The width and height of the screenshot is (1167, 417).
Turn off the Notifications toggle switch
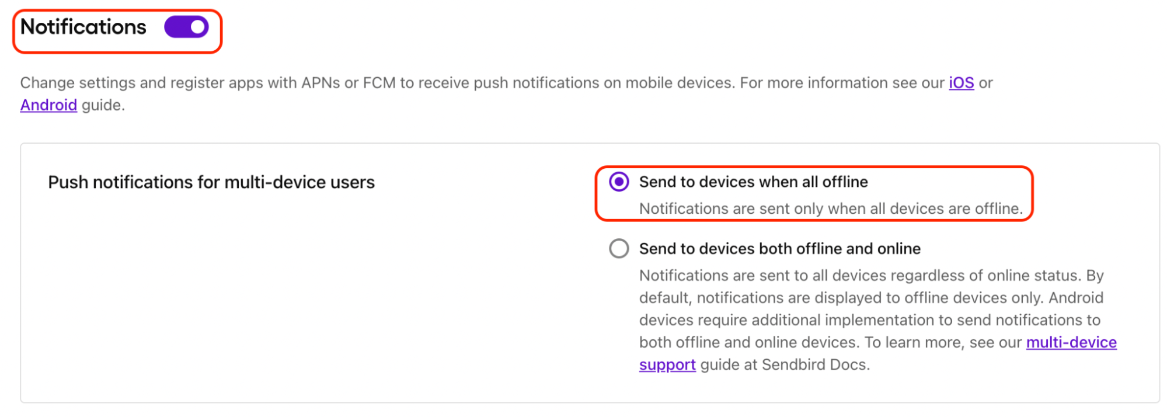[186, 27]
